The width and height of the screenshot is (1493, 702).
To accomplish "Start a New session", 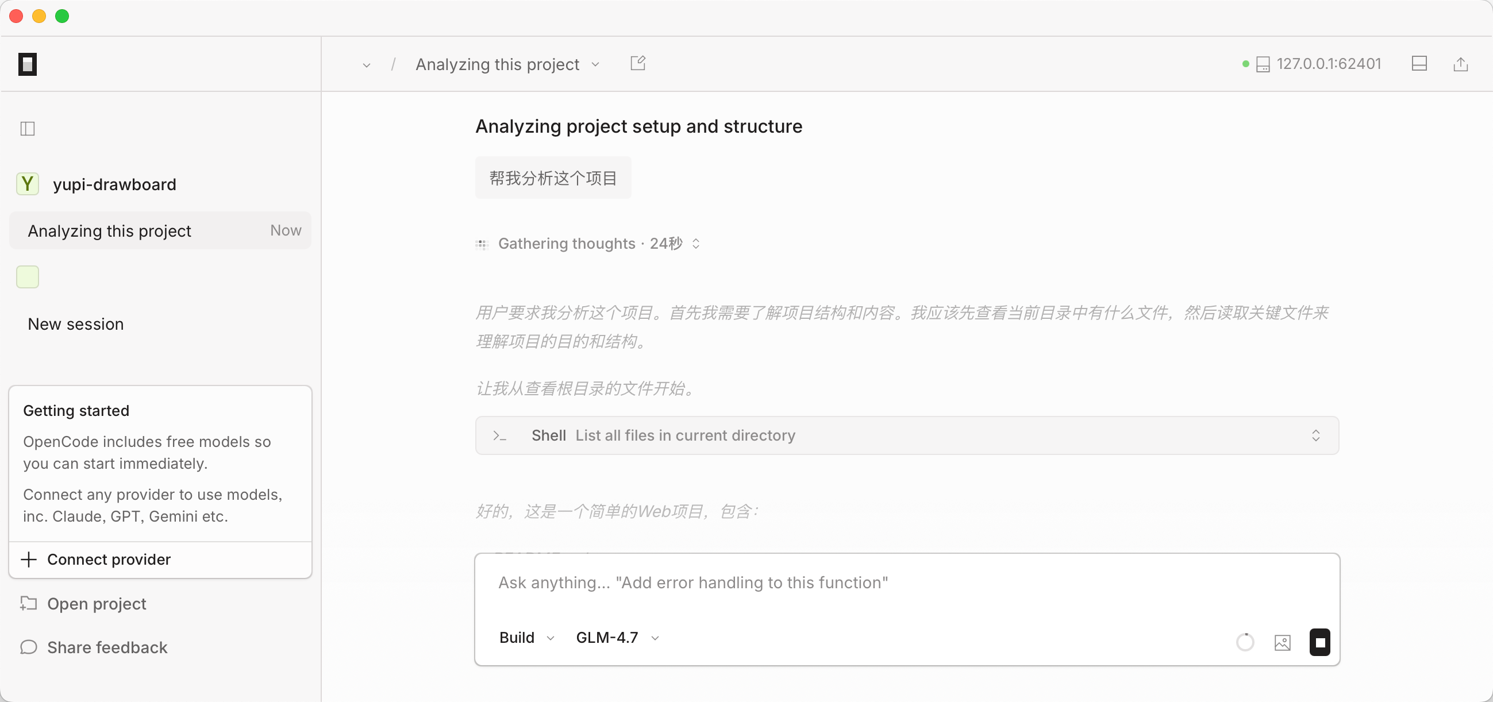I will (76, 324).
